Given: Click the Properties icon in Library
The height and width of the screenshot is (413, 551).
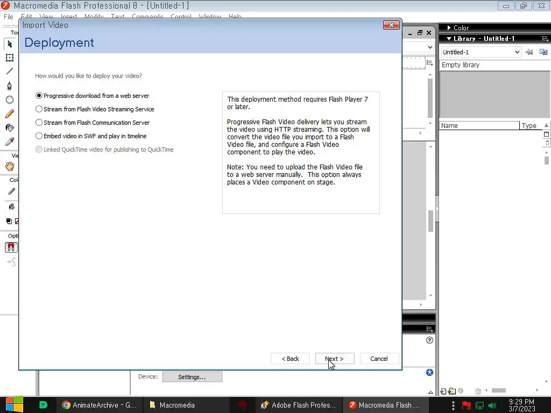Looking at the screenshot, I should point(461,391).
